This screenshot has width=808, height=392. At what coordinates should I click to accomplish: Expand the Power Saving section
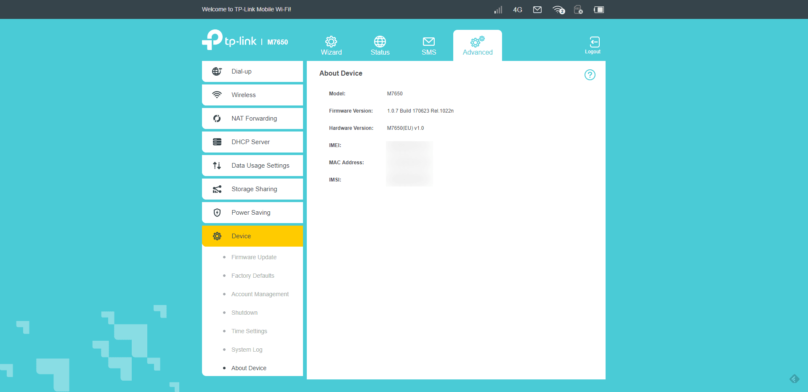click(252, 213)
